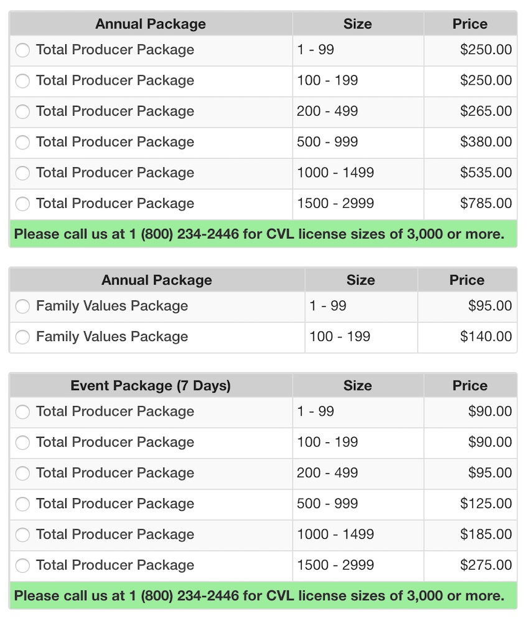Select event Total Producer Package size 1 - 99
This screenshot has width=527, height=622.
[x=22, y=412]
